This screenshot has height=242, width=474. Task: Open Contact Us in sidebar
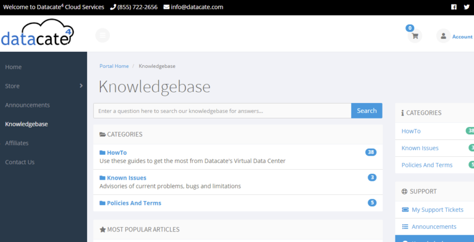(x=20, y=162)
